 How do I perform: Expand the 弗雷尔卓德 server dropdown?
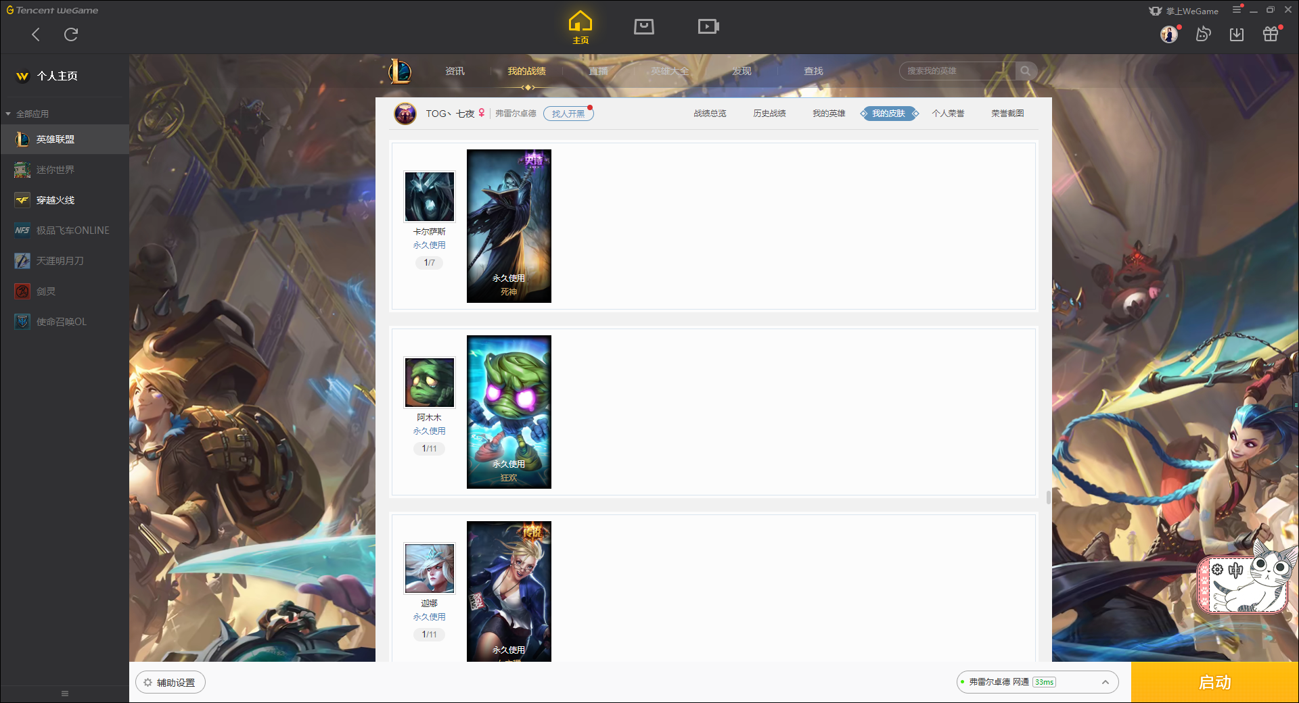pyautogui.click(x=1106, y=682)
